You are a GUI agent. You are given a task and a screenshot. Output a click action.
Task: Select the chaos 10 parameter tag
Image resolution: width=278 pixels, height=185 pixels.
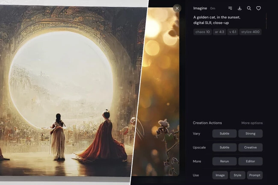(202, 32)
